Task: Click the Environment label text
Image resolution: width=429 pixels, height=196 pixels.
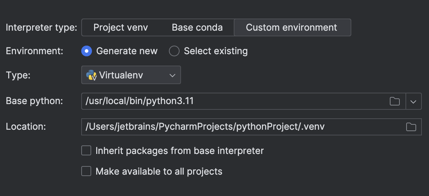Action: tap(35, 51)
